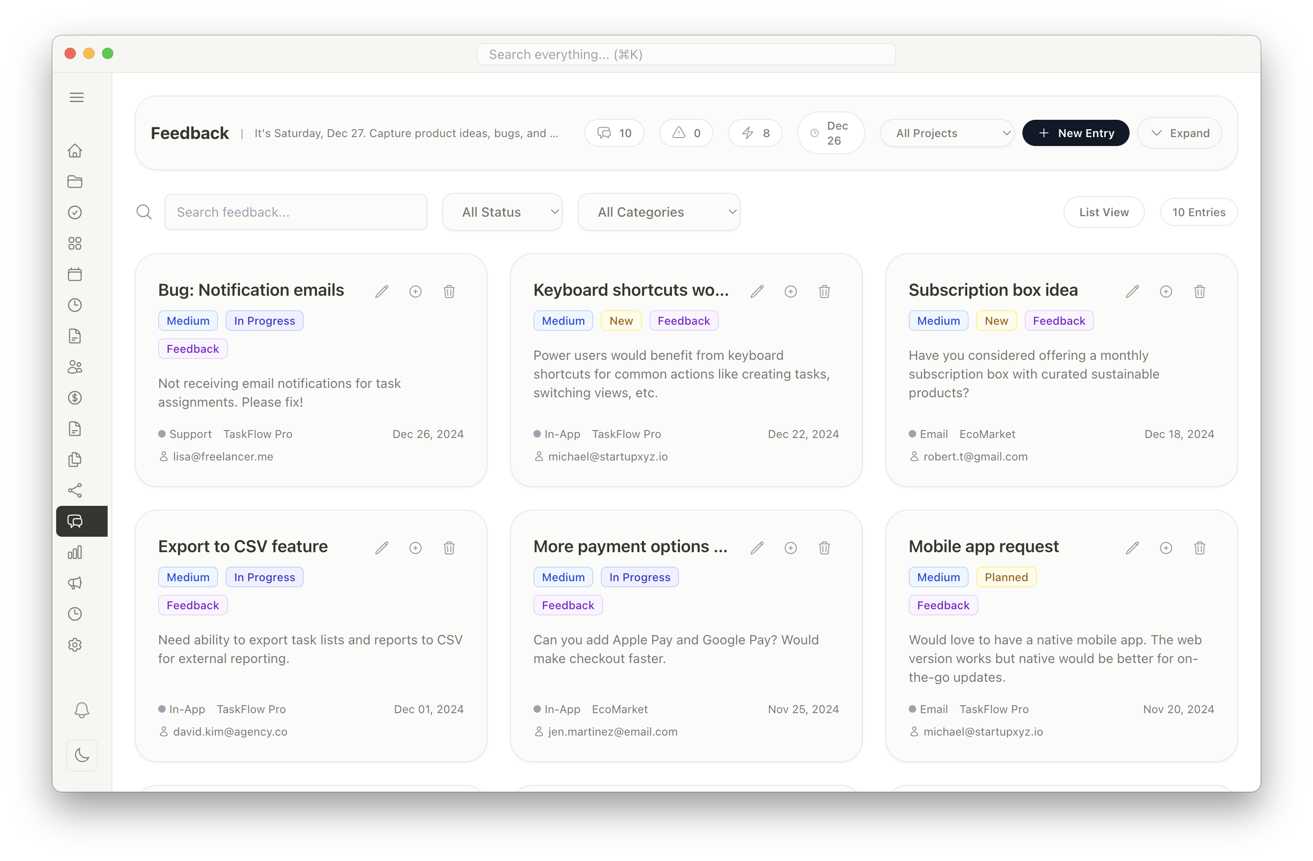The image size is (1313, 861).
Task: Open the Mobile app request card title
Action: 983,546
